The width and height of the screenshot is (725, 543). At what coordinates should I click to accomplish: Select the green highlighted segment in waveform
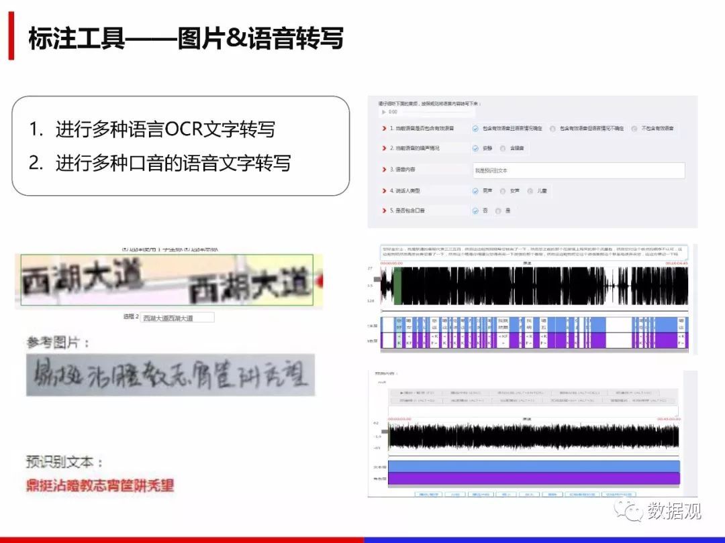pyautogui.click(x=397, y=286)
